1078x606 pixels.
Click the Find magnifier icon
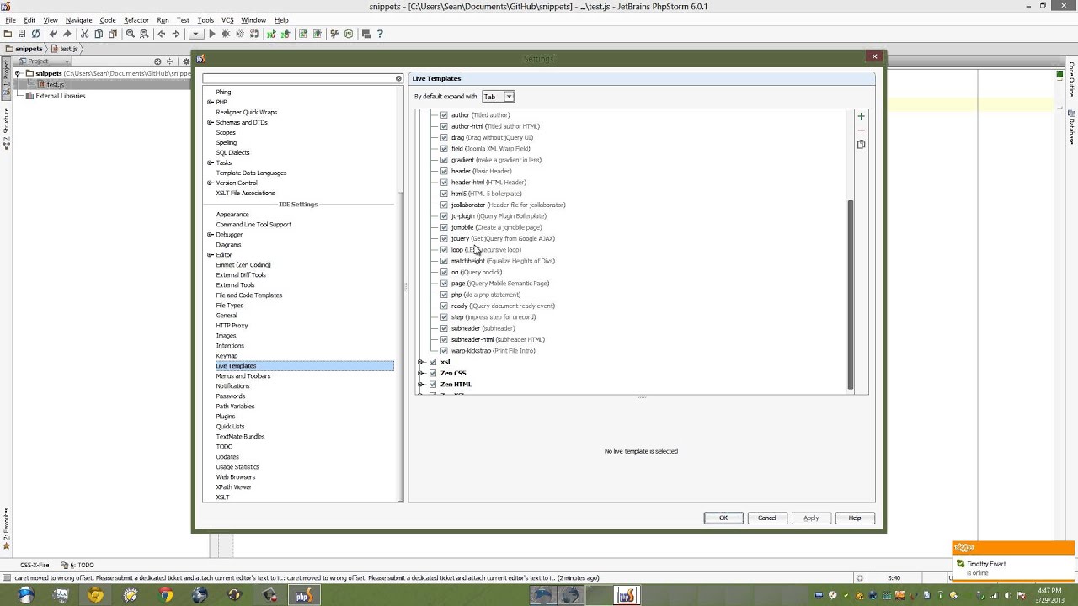point(130,34)
